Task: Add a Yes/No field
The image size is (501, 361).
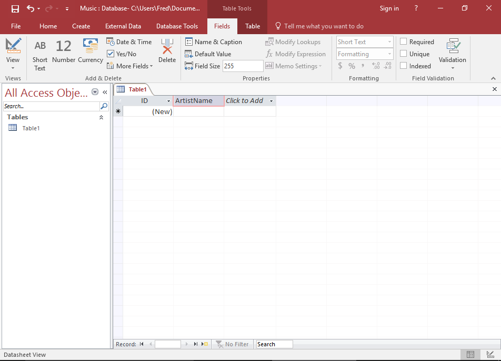Action: point(122,54)
